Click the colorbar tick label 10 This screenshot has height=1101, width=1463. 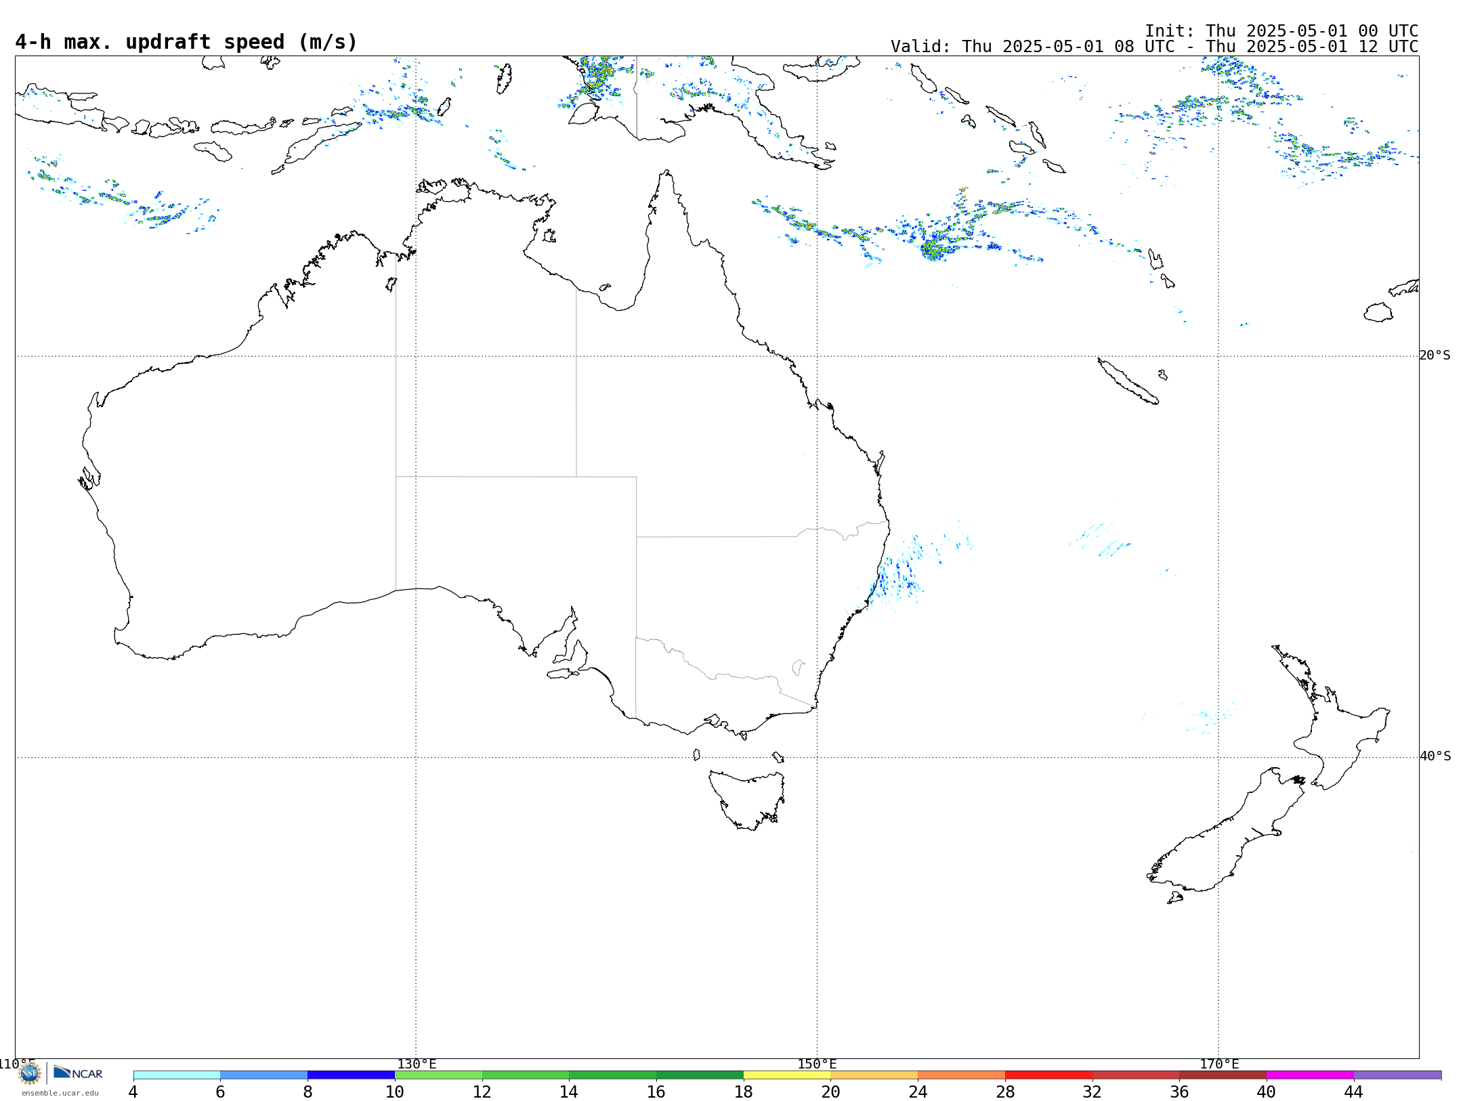pos(394,1092)
